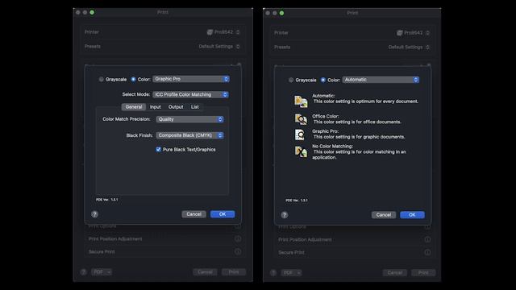Open Color dropdown showing Graphic Pro
Viewport: 516px width, 290px height.
[191, 79]
